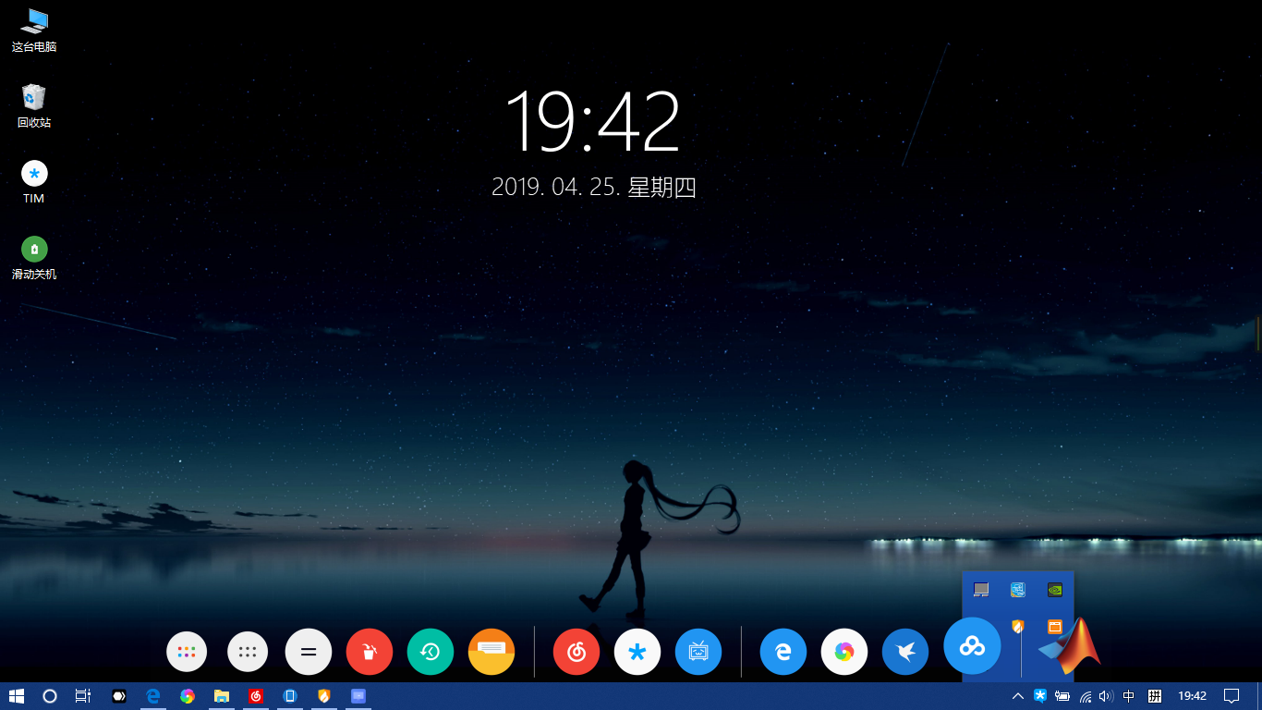Screen dimensions: 1262x710
Task: Open Intel graphics icon in tray overflow
Action: pos(1018,590)
